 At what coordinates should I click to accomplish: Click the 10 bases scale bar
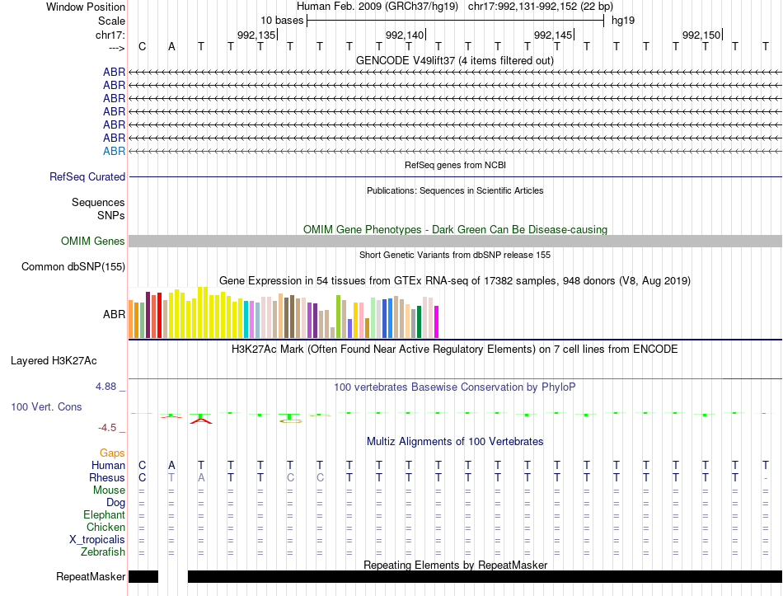pos(456,21)
